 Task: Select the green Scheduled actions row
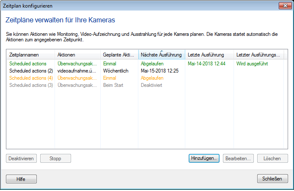(28, 64)
